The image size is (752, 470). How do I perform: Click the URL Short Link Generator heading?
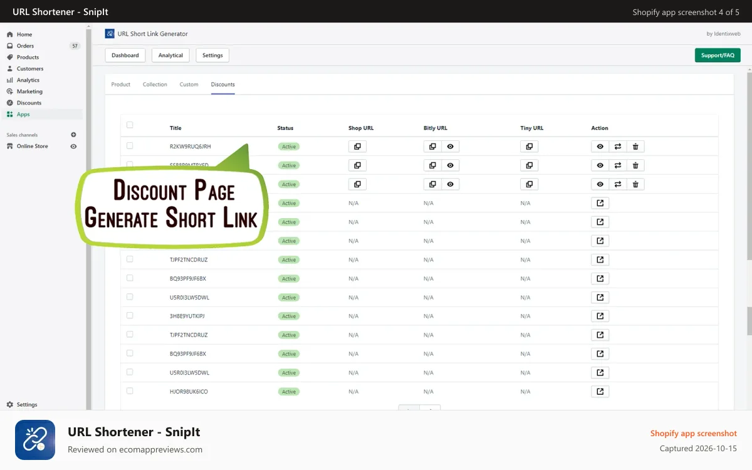[x=153, y=34]
